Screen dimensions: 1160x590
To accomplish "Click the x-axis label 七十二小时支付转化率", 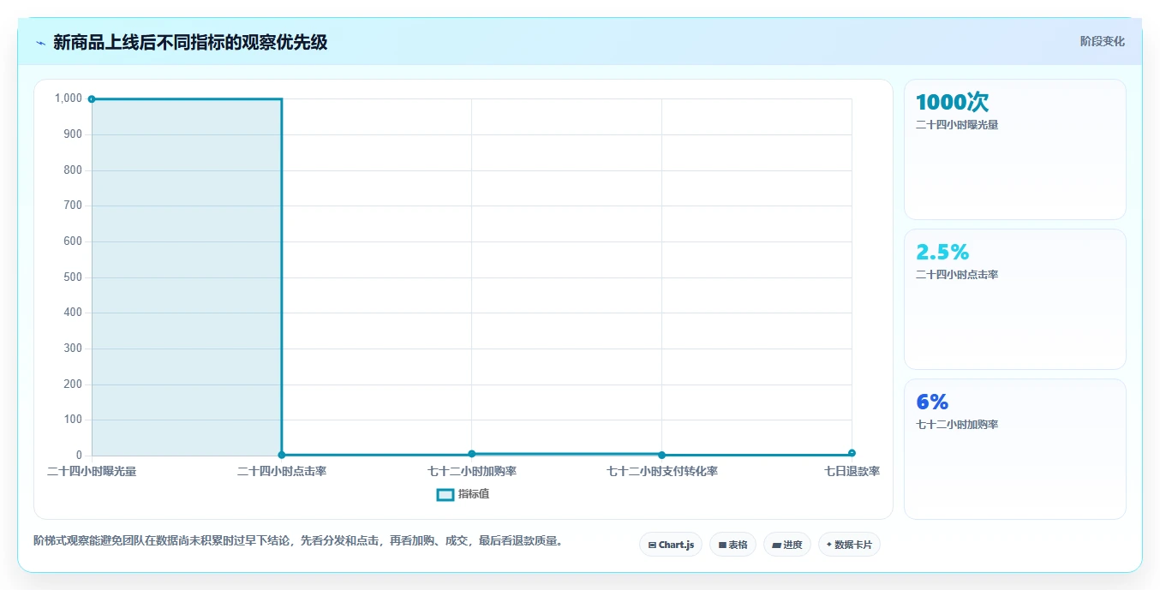I will coord(662,471).
